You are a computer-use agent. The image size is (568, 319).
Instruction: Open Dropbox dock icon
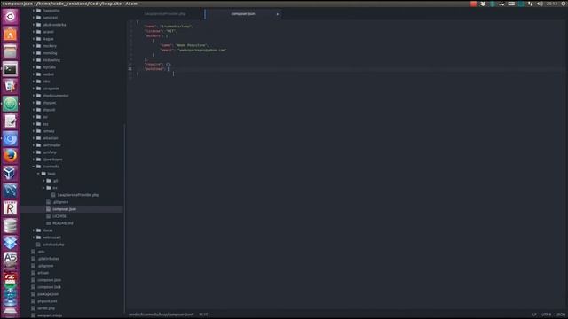coord(10,243)
